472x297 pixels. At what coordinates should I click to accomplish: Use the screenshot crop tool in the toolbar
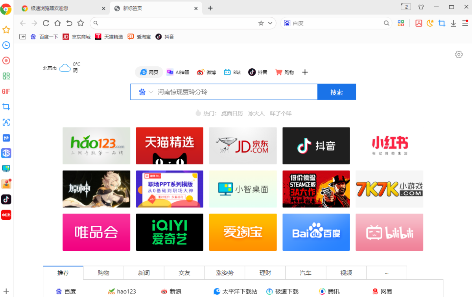click(x=442, y=23)
